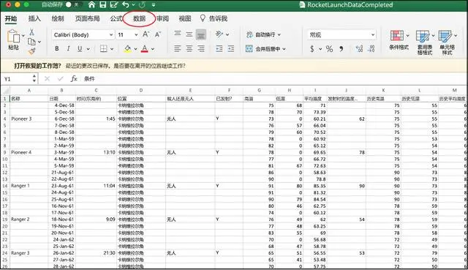Click the Align Left icon
Viewport: 468px width, 270px height.
click(178, 48)
